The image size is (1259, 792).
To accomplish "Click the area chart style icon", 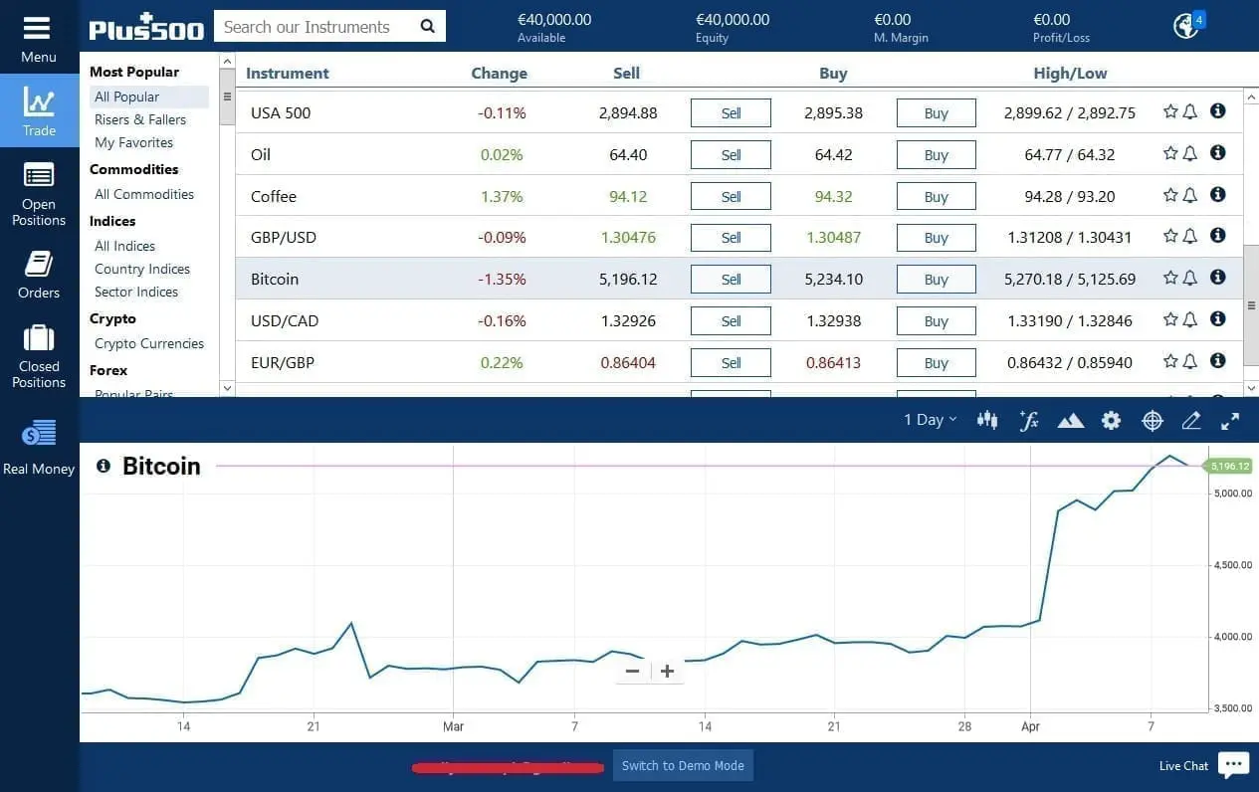I will click(x=1070, y=420).
